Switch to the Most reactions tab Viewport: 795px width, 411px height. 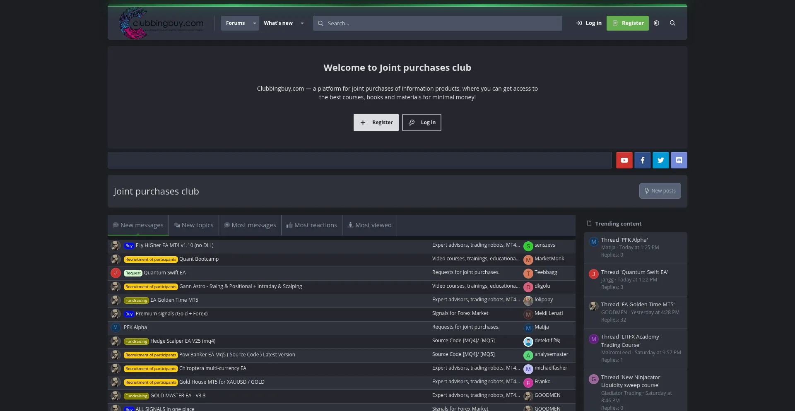312,225
